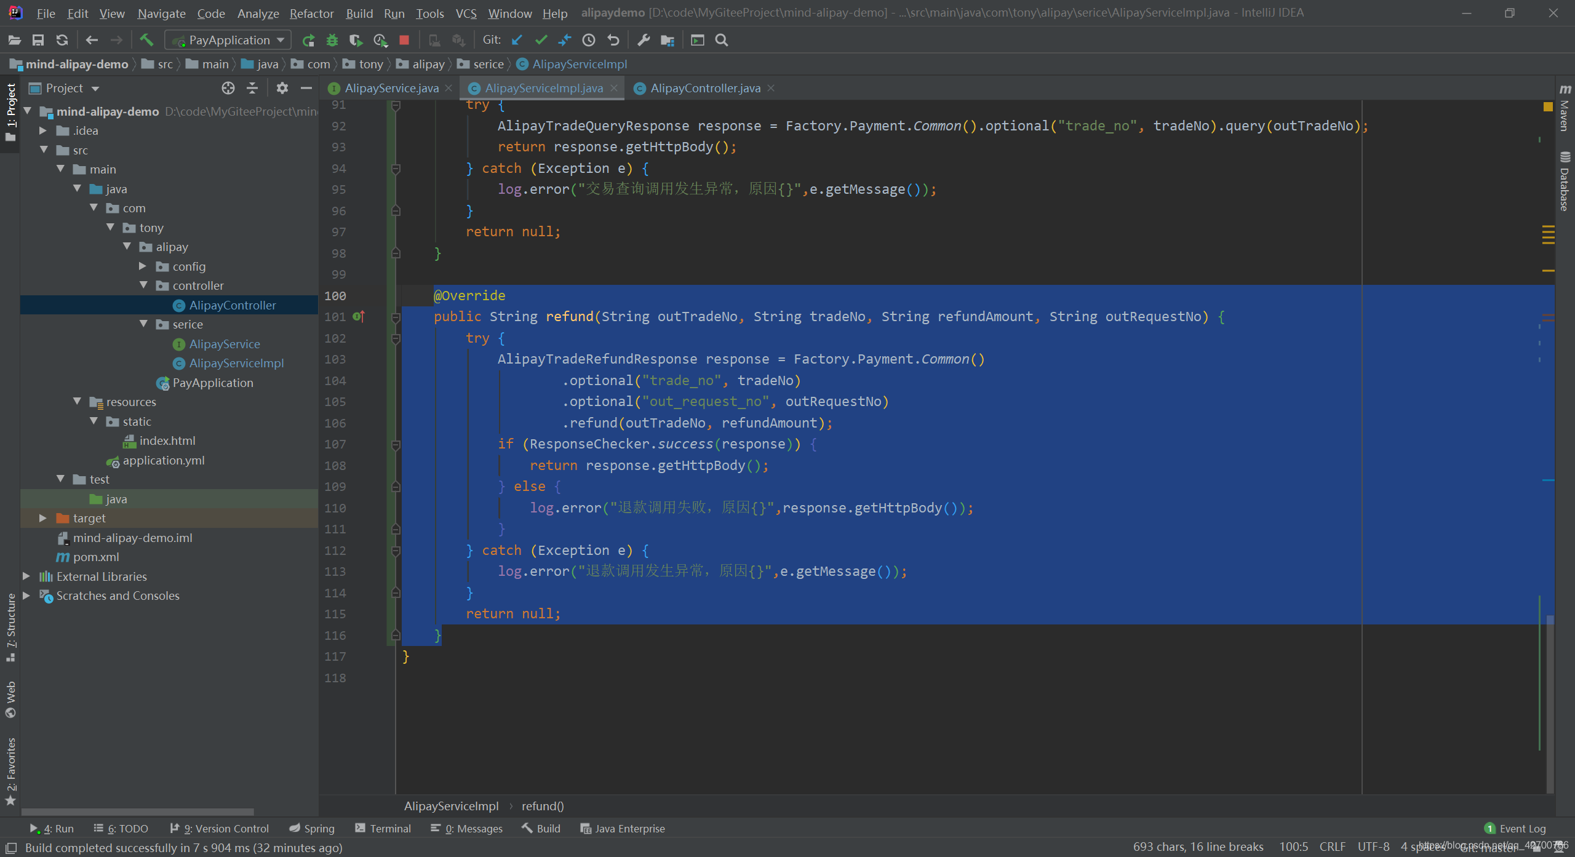
Task: Click the Debug bug icon in toolbar
Action: pyautogui.click(x=332, y=40)
